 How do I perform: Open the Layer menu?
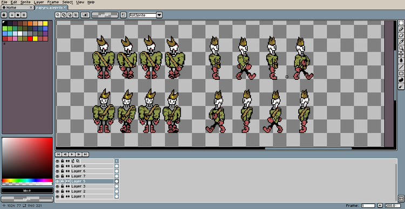coord(39,2)
